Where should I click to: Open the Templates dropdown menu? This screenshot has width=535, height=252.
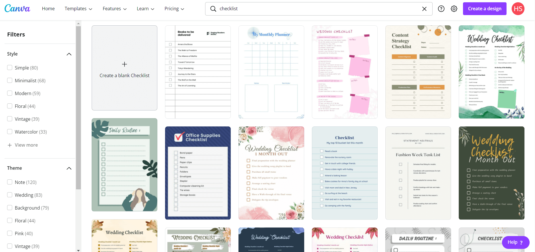point(79,9)
